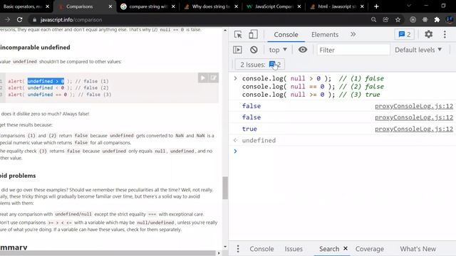Run the undefined comparison code example
The image size is (456, 256).
pos(202,78)
